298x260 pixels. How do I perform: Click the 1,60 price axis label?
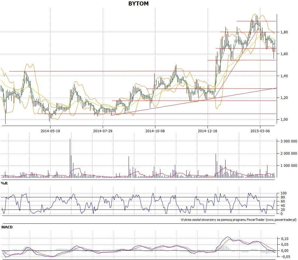pyautogui.click(x=284, y=54)
